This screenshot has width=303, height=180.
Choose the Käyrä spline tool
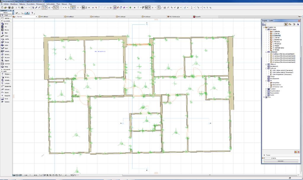(6, 93)
